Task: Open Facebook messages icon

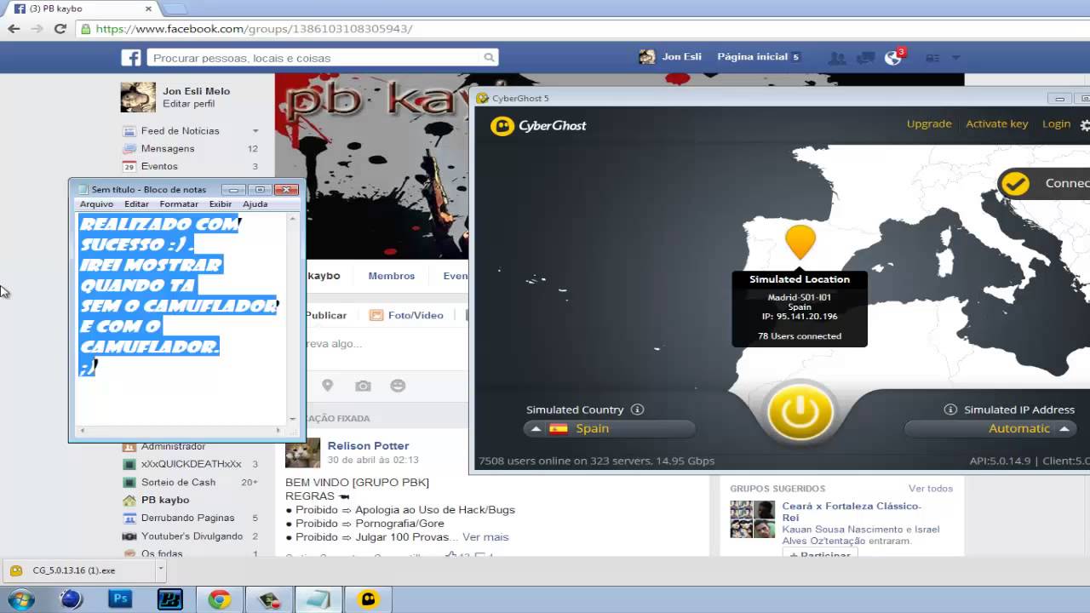Action: pos(865,58)
